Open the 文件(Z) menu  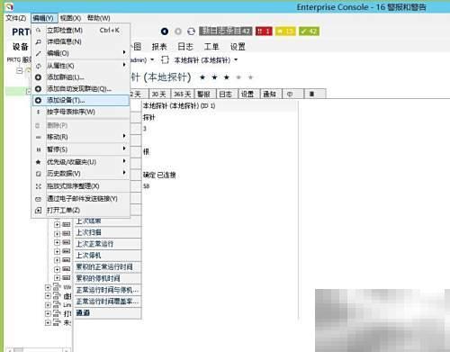16,18
